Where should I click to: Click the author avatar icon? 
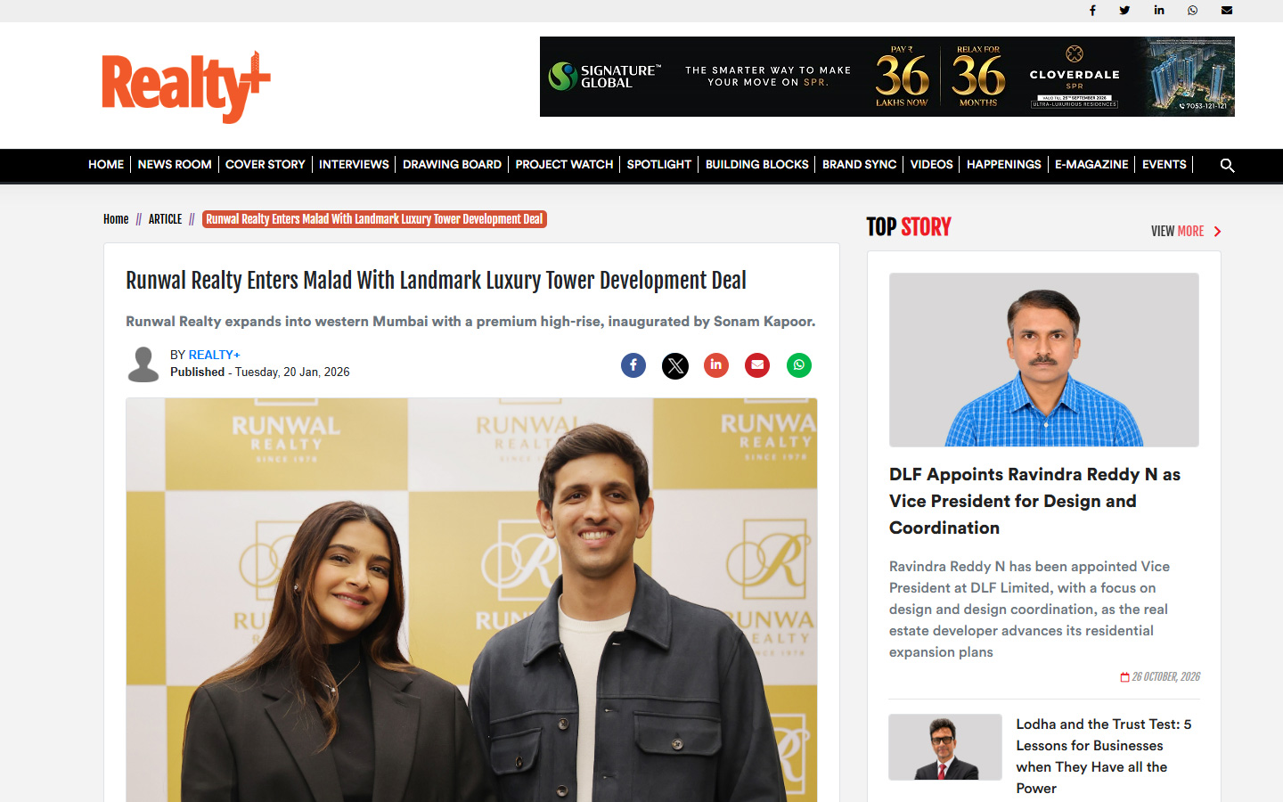(x=143, y=364)
